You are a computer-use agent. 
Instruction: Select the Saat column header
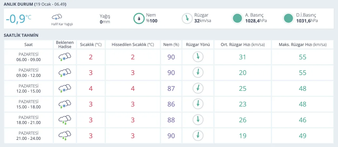[29, 45]
